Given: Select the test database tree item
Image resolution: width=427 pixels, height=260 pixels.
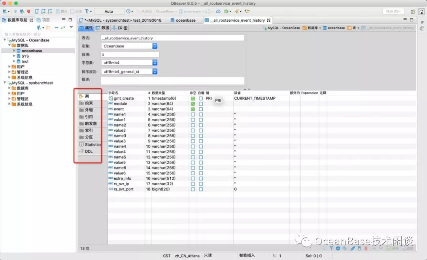Looking at the screenshot, I should (25, 61).
